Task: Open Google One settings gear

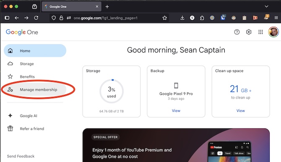Action: pos(249,32)
